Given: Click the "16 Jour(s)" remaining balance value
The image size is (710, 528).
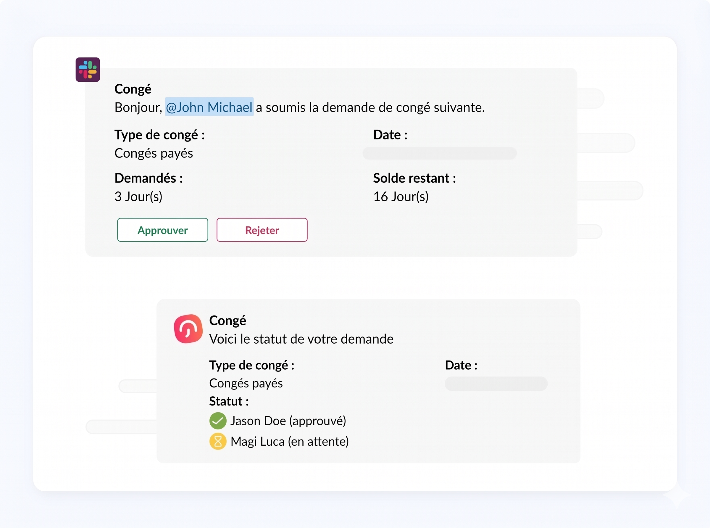Looking at the screenshot, I should (x=401, y=197).
